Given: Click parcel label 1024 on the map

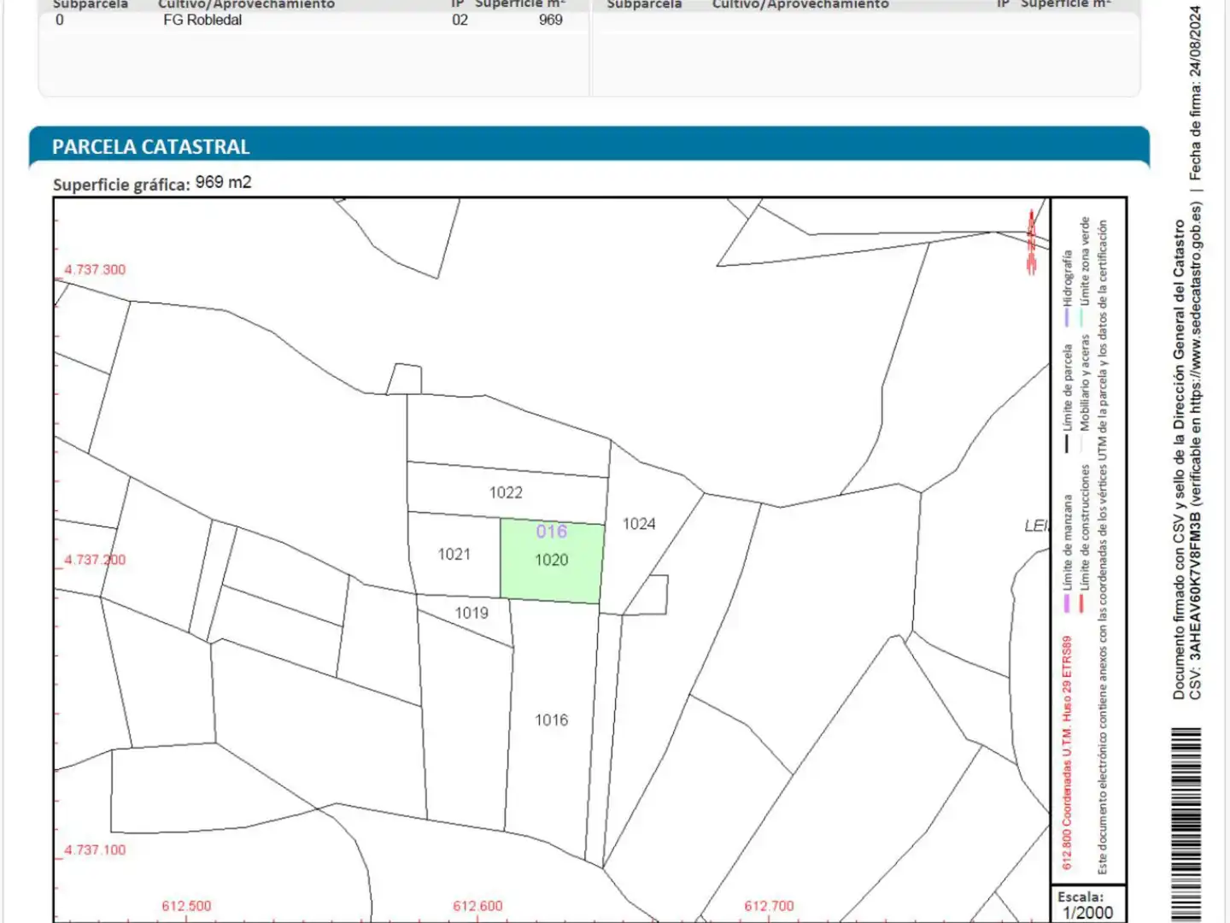Looking at the screenshot, I should coord(639,524).
